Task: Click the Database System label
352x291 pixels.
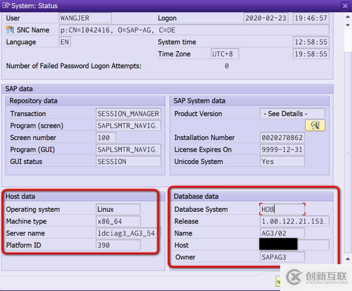Action: click(x=201, y=209)
